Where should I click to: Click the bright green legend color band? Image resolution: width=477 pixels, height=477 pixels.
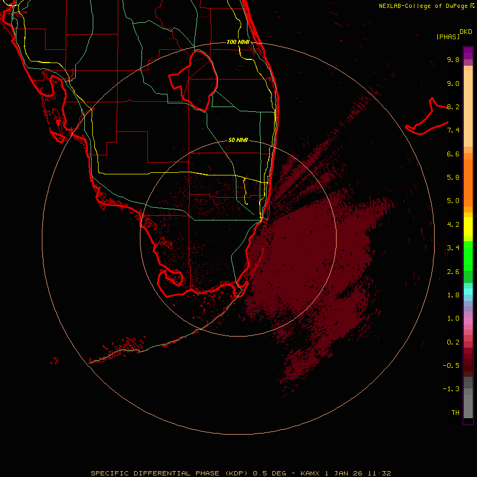(468, 256)
